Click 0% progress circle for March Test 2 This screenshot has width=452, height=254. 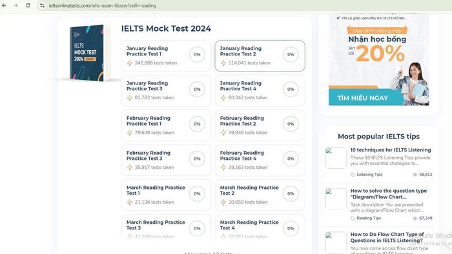coord(291,193)
